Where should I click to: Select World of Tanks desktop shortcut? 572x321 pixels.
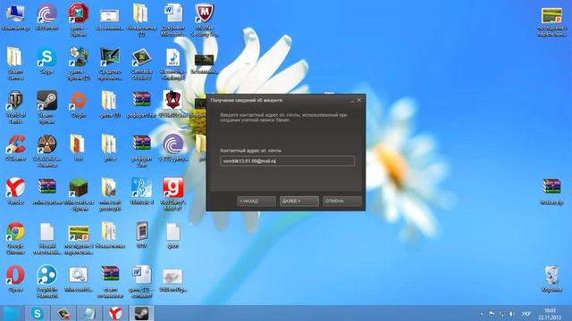(15, 107)
